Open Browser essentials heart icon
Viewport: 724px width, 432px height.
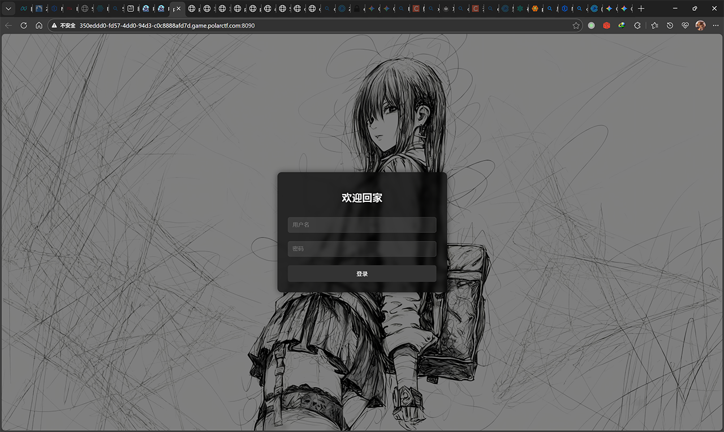(x=685, y=25)
